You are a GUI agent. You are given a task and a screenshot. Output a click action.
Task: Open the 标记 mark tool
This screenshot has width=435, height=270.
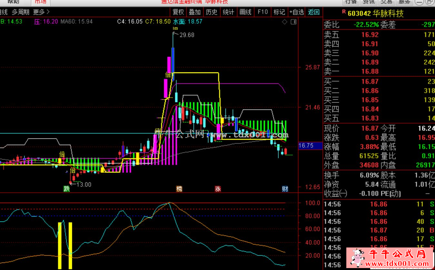coord(279,12)
